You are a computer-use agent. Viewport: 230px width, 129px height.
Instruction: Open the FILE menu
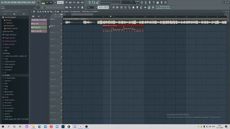click(x=2, y=3)
